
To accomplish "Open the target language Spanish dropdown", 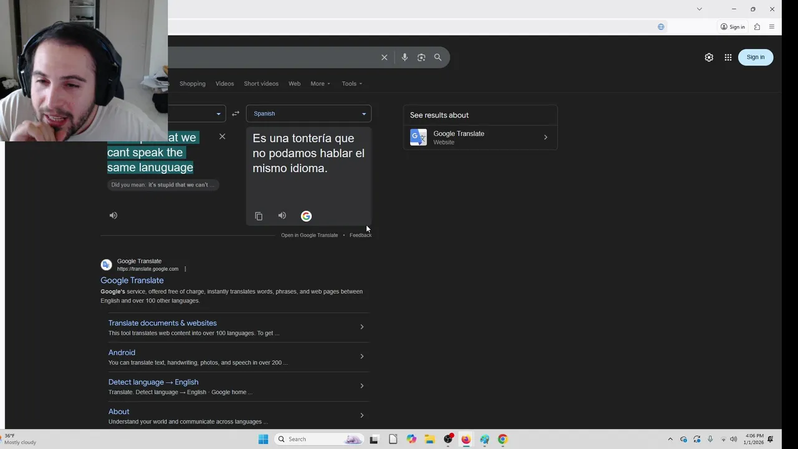I will point(309,113).
